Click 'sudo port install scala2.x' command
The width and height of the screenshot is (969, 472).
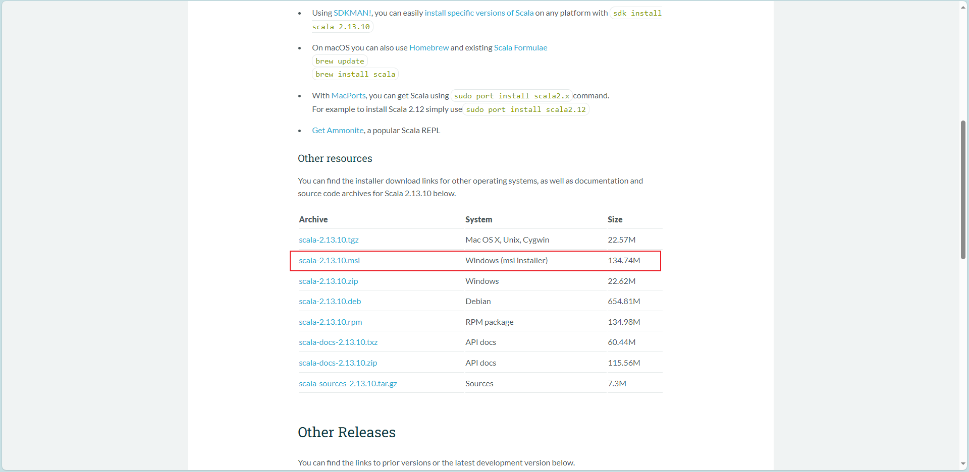tap(511, 96)
